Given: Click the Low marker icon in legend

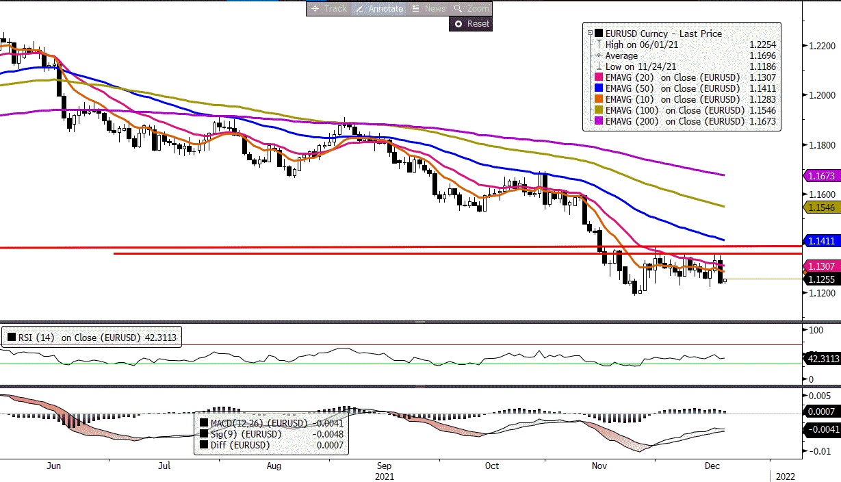Looking at the screenshot, I should (599, 66).
